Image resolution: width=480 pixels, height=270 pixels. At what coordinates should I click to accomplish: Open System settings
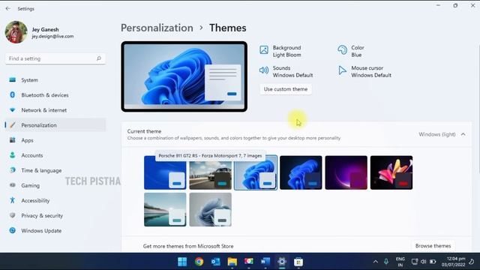[x=55, y=80]
